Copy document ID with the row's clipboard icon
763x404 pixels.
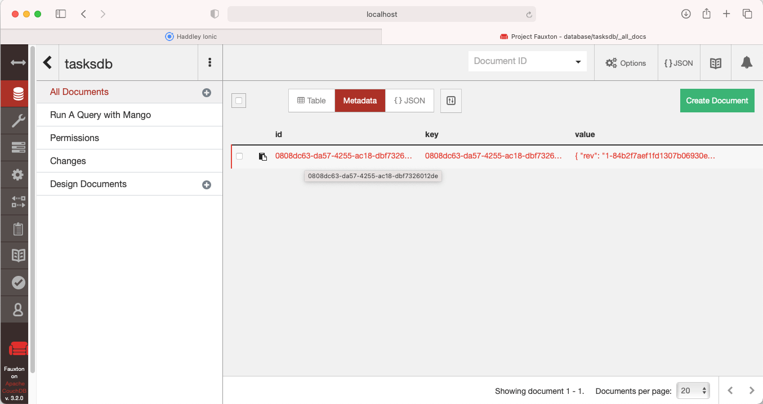coord(262,156)
